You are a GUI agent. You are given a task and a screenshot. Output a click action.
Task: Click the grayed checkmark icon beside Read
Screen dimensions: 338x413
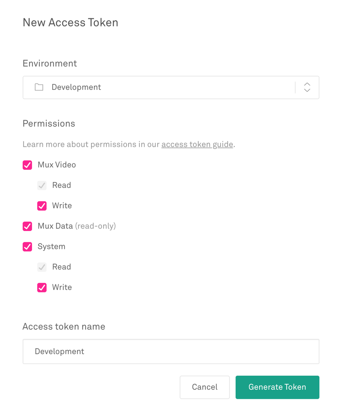(x=42, y=185)
